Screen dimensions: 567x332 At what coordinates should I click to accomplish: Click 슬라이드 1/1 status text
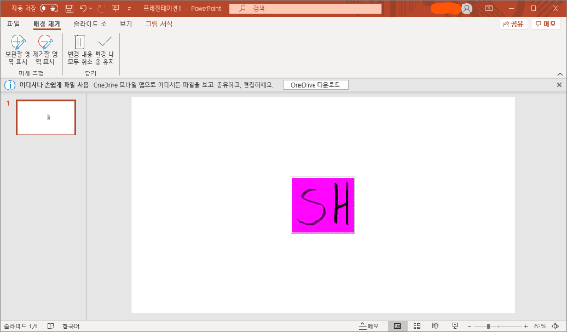coord(20,326)
